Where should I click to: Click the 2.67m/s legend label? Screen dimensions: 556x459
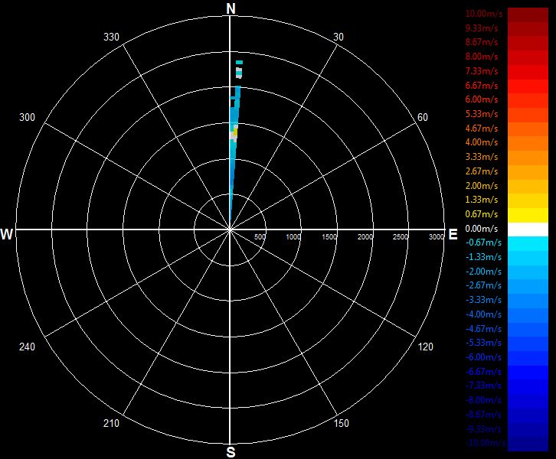tap(482, 171)
